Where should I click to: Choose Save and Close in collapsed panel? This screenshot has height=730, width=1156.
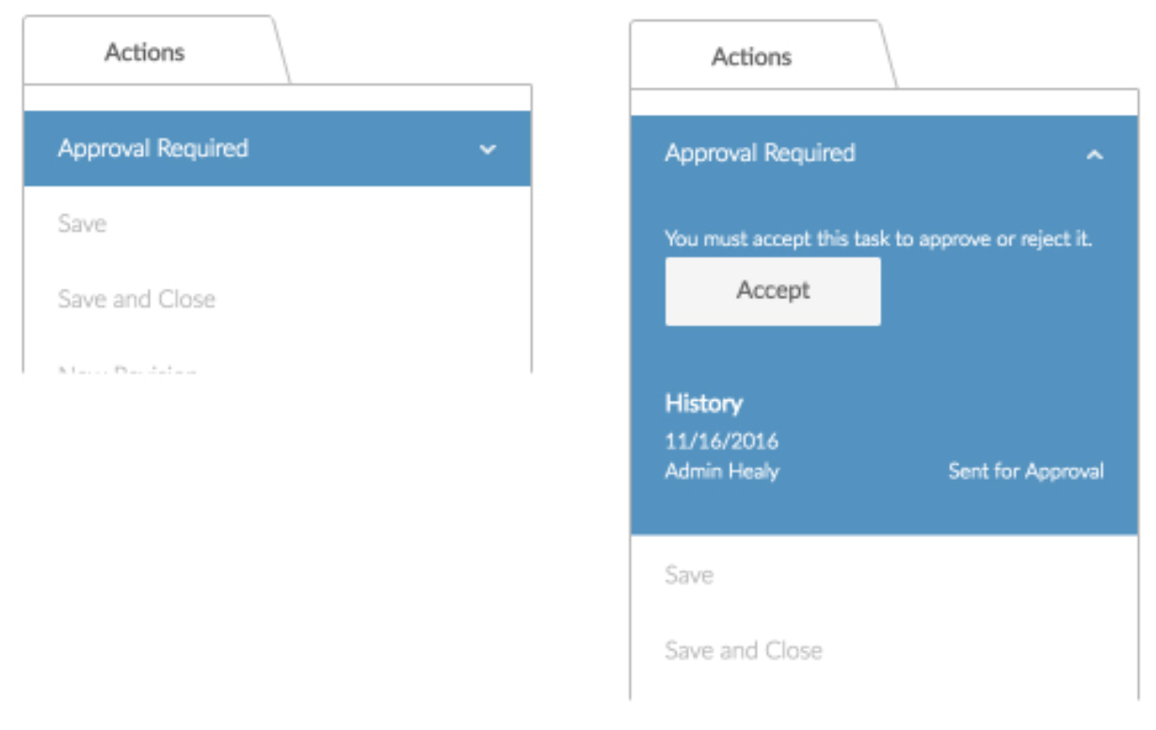point(136,299)
